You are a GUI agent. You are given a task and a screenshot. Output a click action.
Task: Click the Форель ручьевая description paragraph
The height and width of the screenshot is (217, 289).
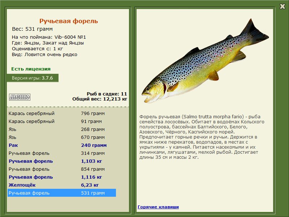pyautogui.click(x=202, y=137)
